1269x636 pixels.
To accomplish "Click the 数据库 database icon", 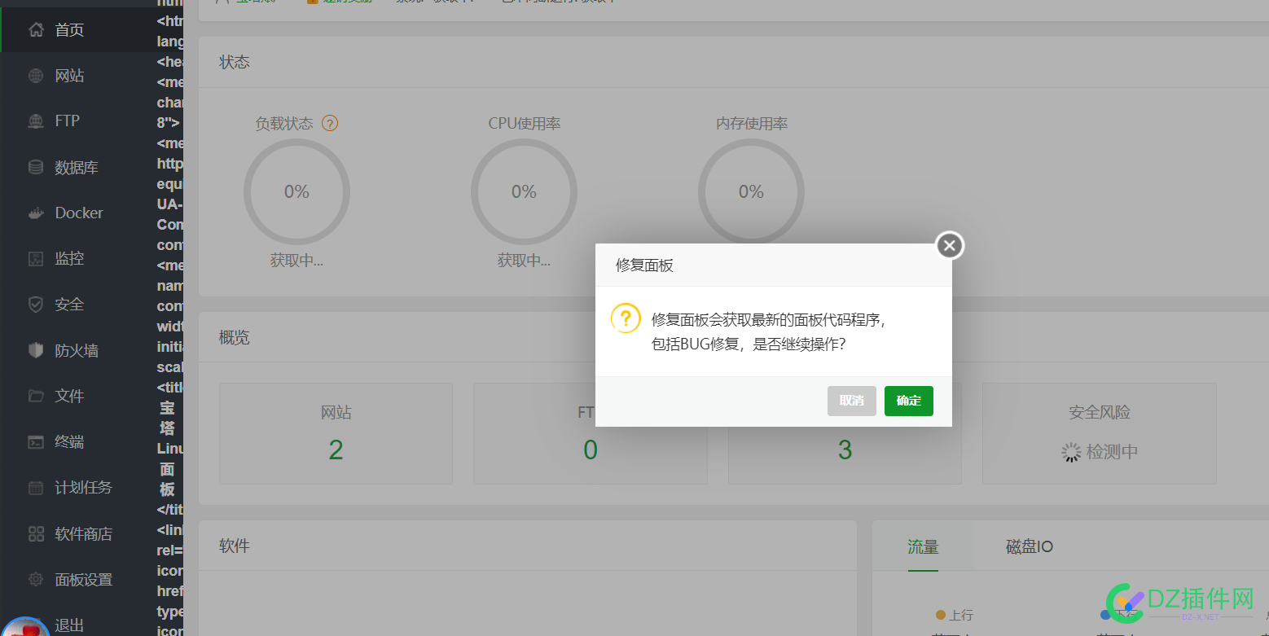I will pos(36,167).
